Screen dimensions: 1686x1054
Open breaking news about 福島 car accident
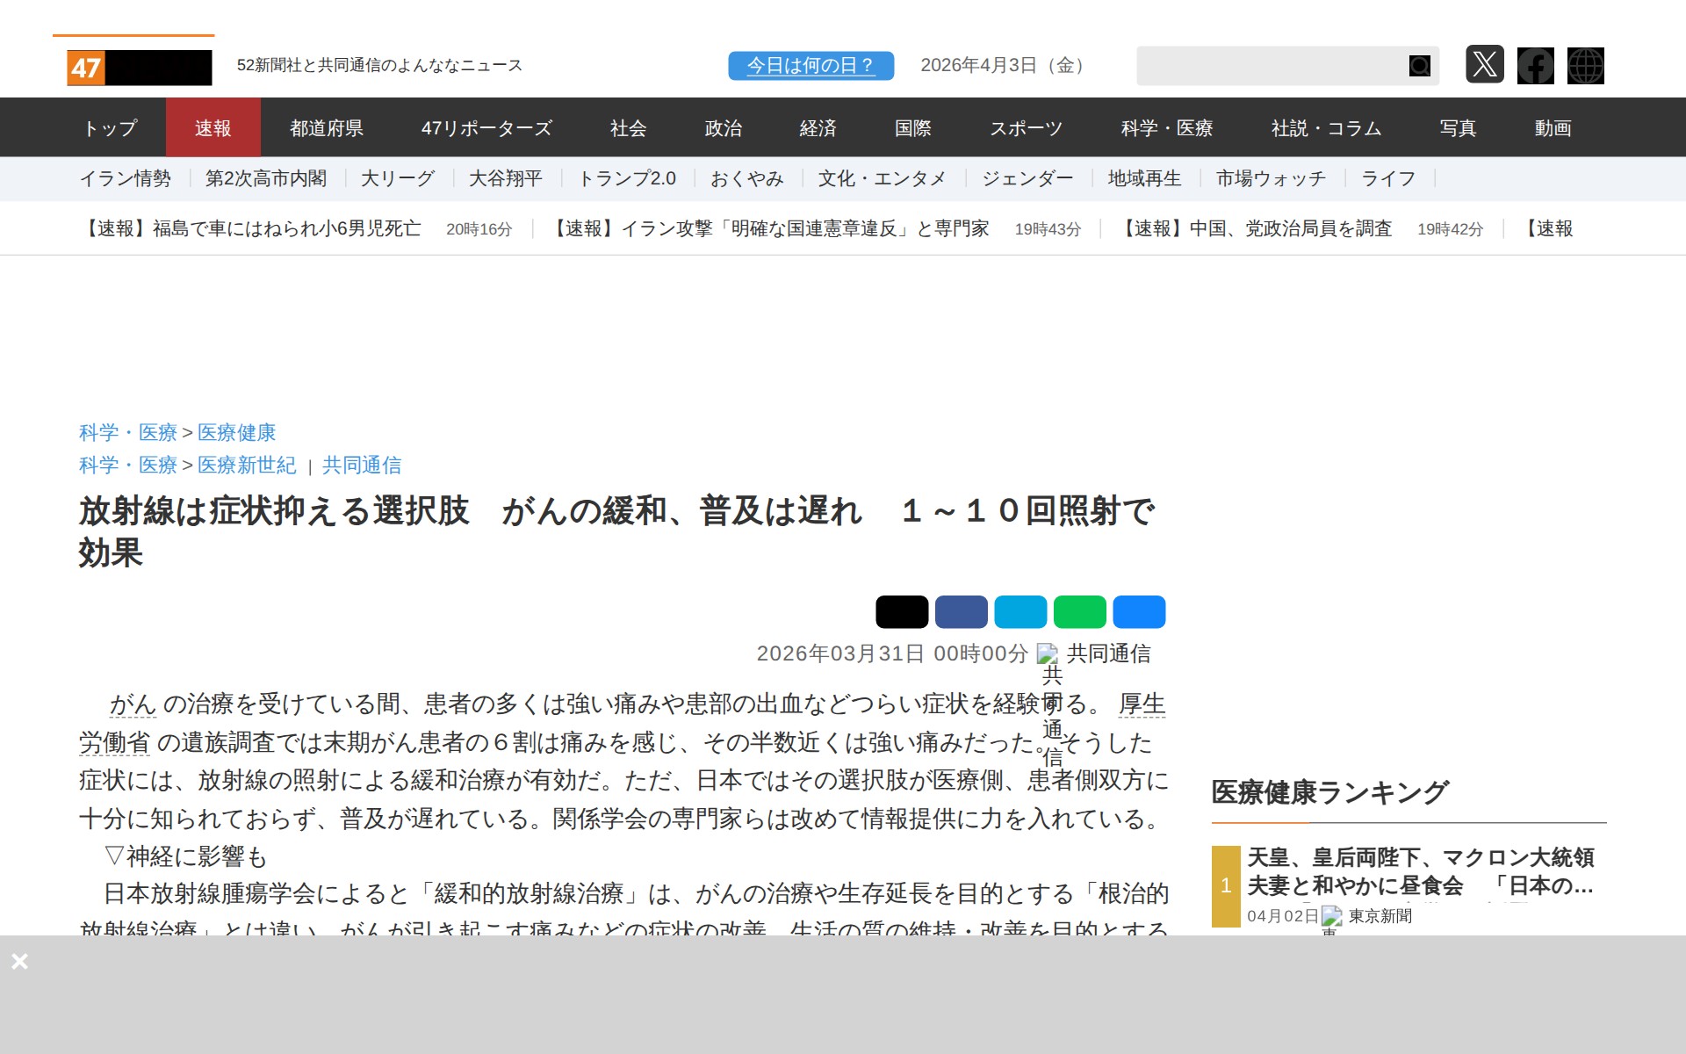click(251, 229)
